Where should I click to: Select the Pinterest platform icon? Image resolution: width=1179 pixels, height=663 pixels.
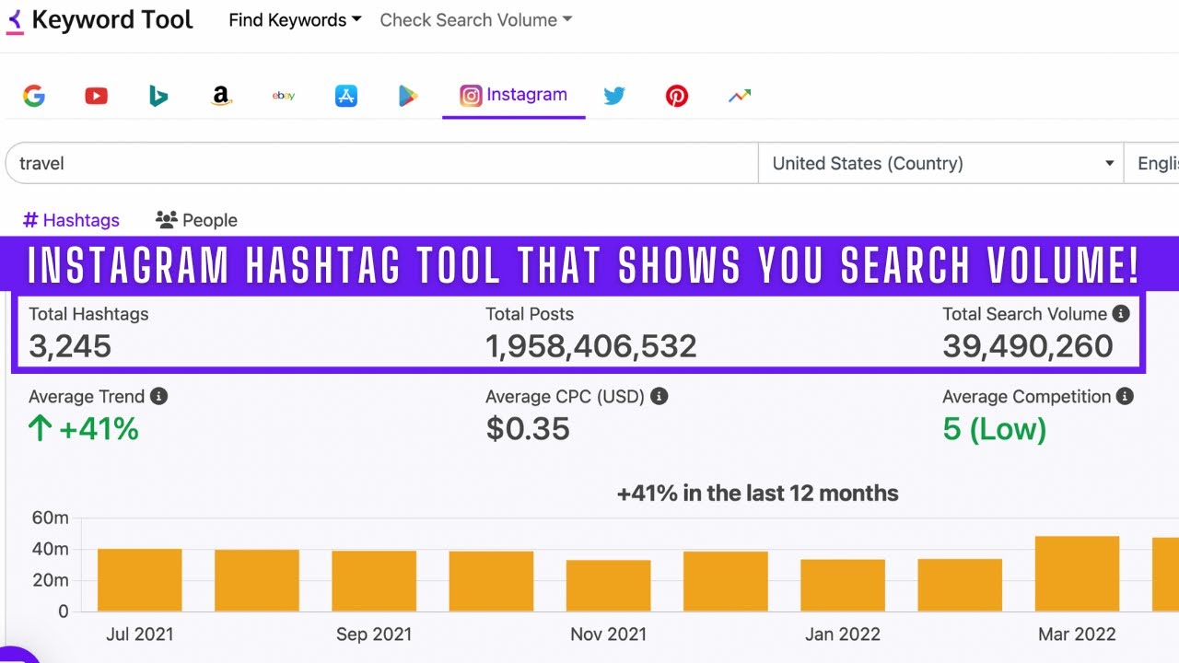(x=677, y=96)
